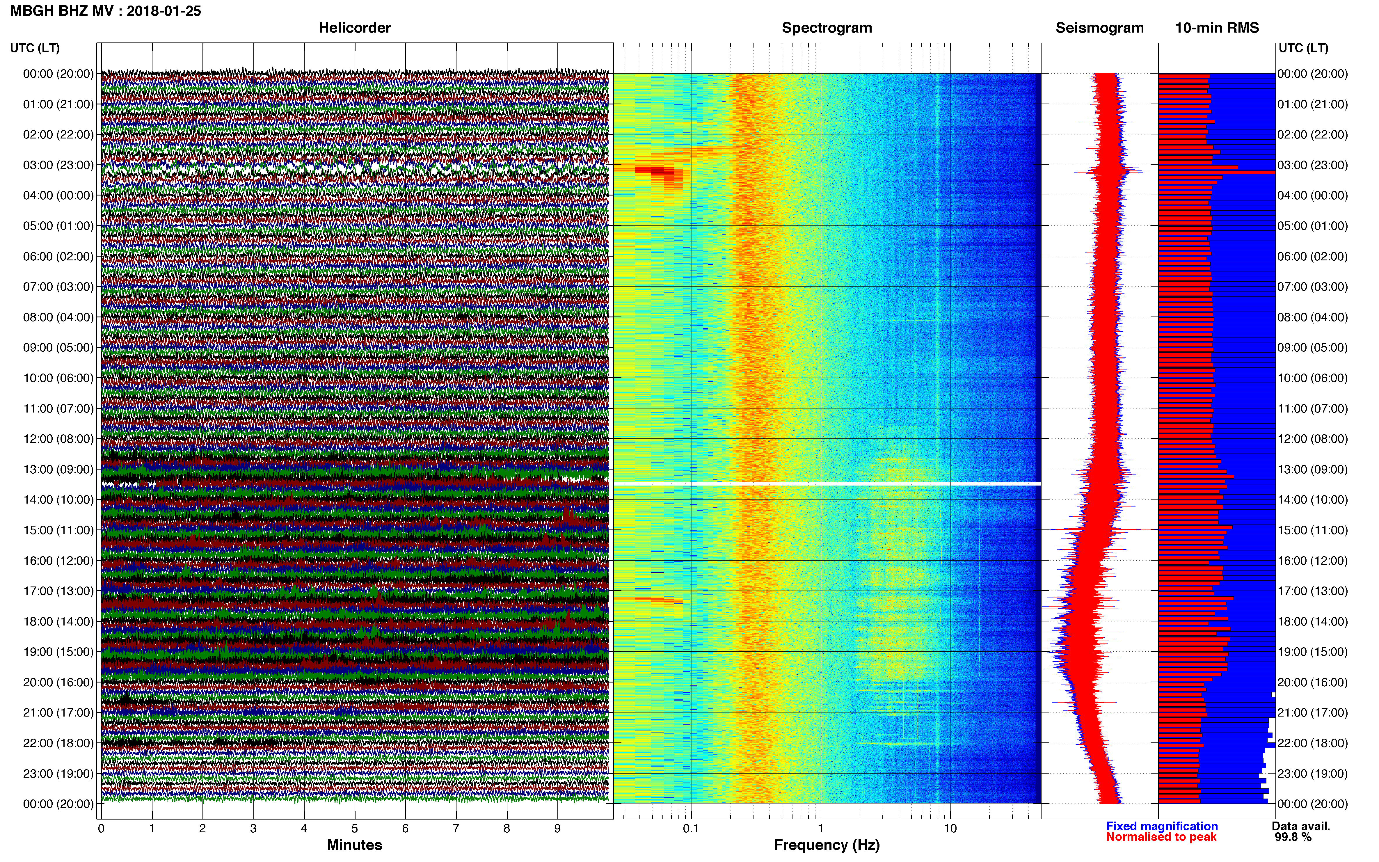The height and width of the screenshot is (862, 1379).
Task: Click the 10 tick on the frequency axis
Action: click(x=950, y=829)
